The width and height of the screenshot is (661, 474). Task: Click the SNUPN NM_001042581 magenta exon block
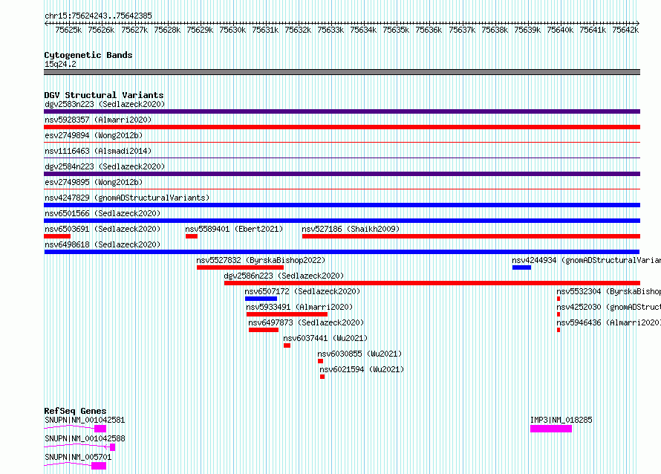(100, 429)
